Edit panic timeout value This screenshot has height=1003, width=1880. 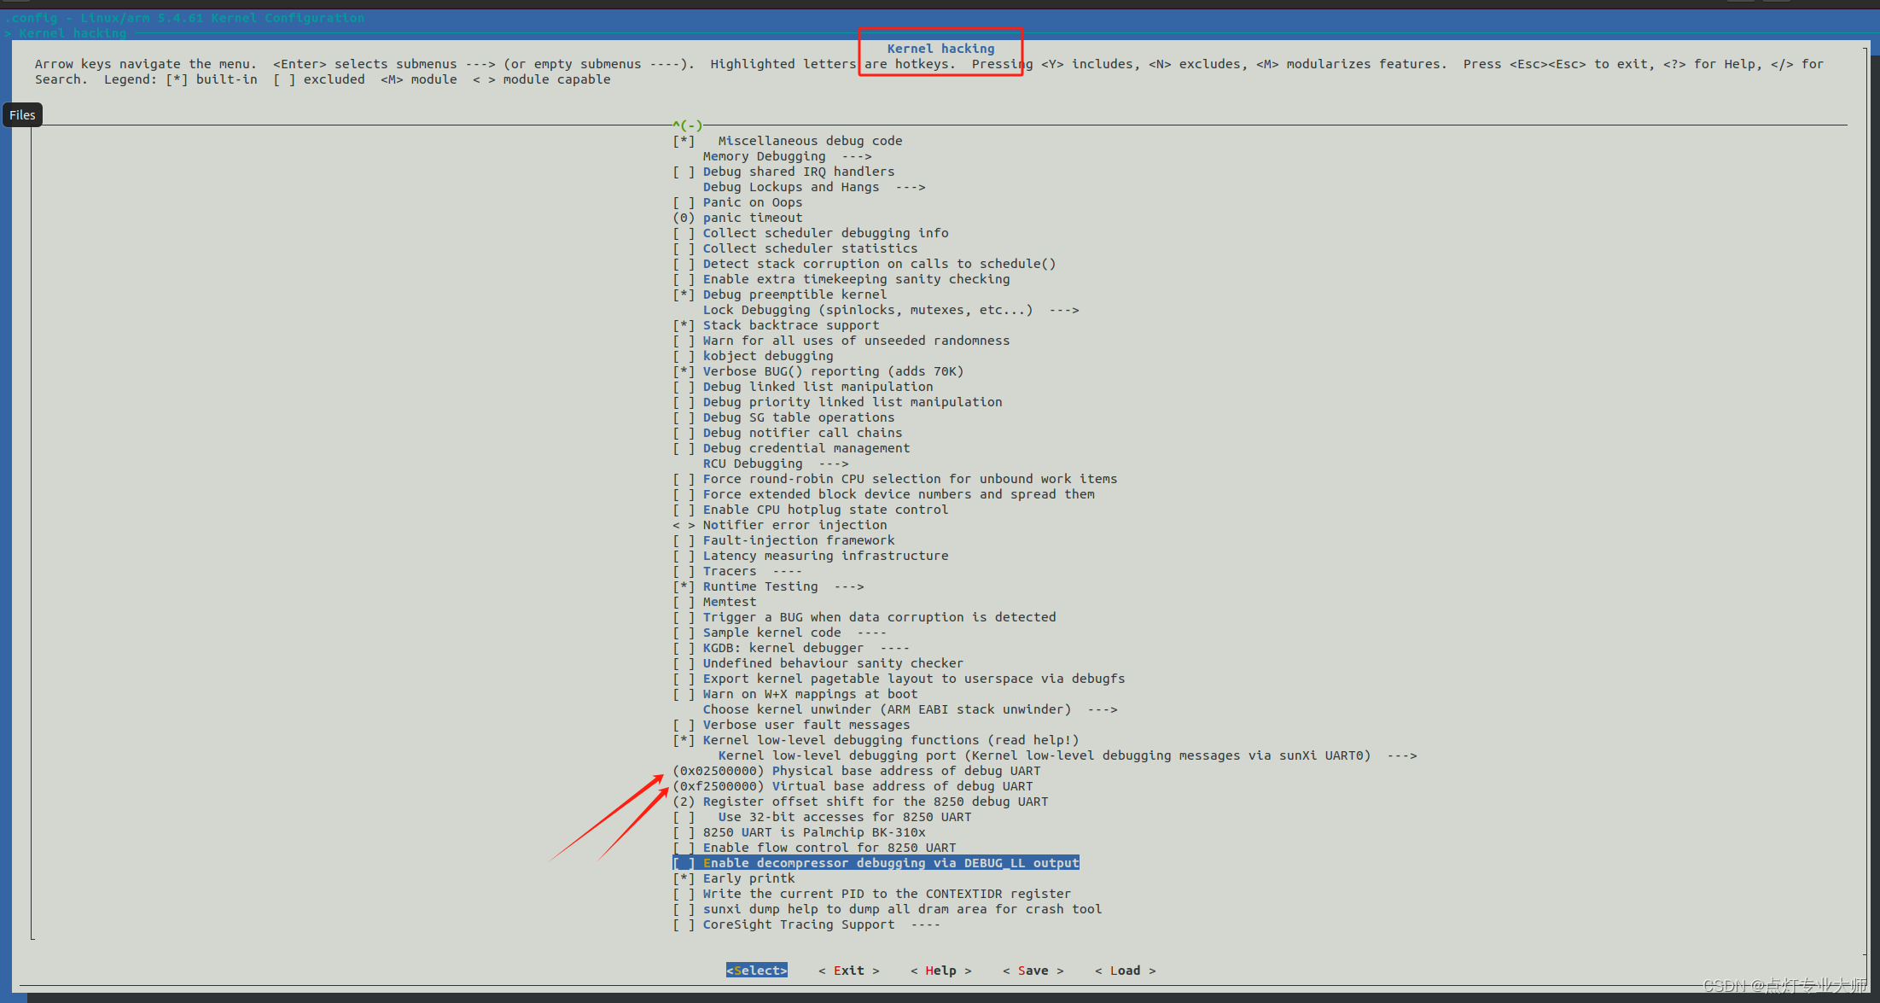(x=737, y=219)
